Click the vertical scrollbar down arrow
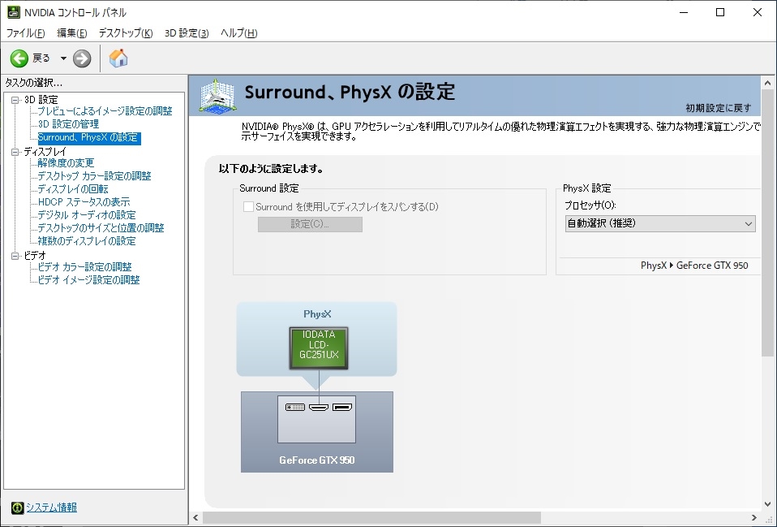The width and height of the screenshot is (777, 527). pyautogui.click(x=767, y=504)
